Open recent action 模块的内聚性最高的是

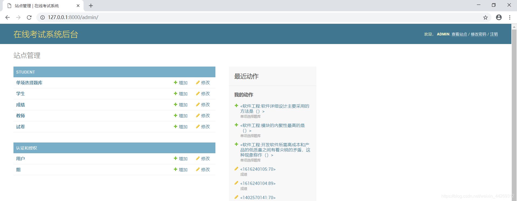[x=273, y=128]
